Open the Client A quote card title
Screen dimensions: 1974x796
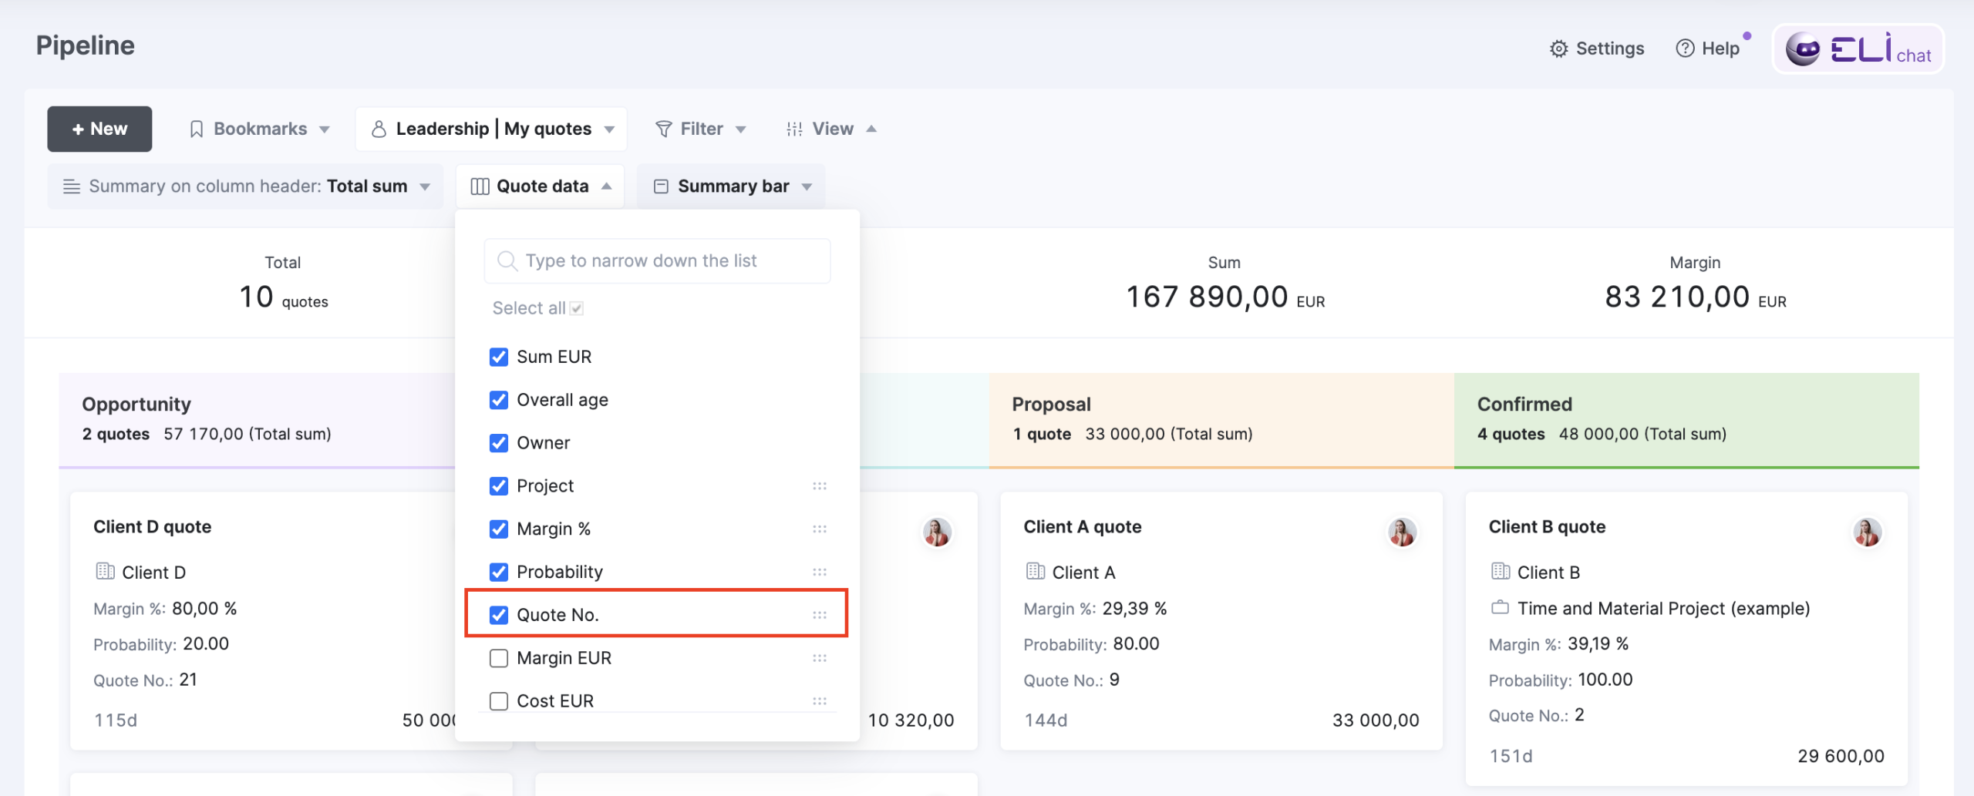1082,526
